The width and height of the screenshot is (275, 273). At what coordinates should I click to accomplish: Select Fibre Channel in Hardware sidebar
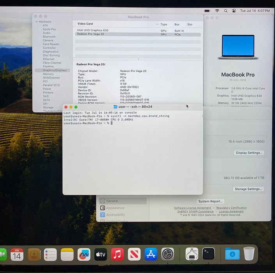point(52,63)
